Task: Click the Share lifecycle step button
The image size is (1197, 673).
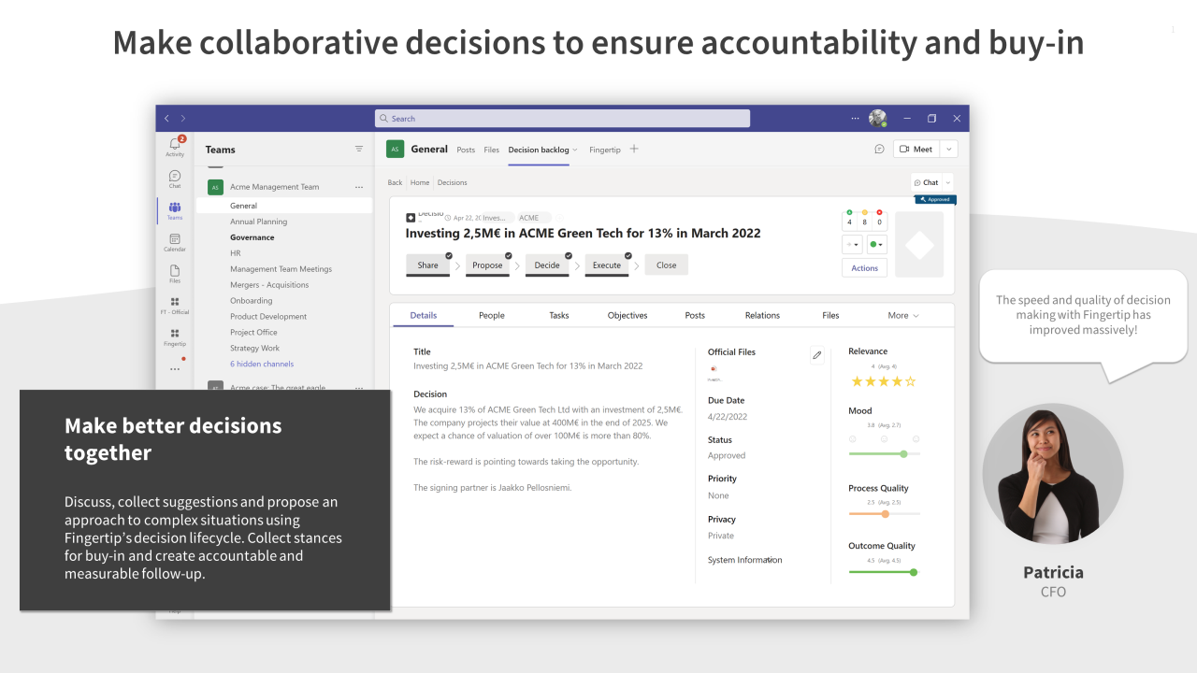Action: [428, 265]
